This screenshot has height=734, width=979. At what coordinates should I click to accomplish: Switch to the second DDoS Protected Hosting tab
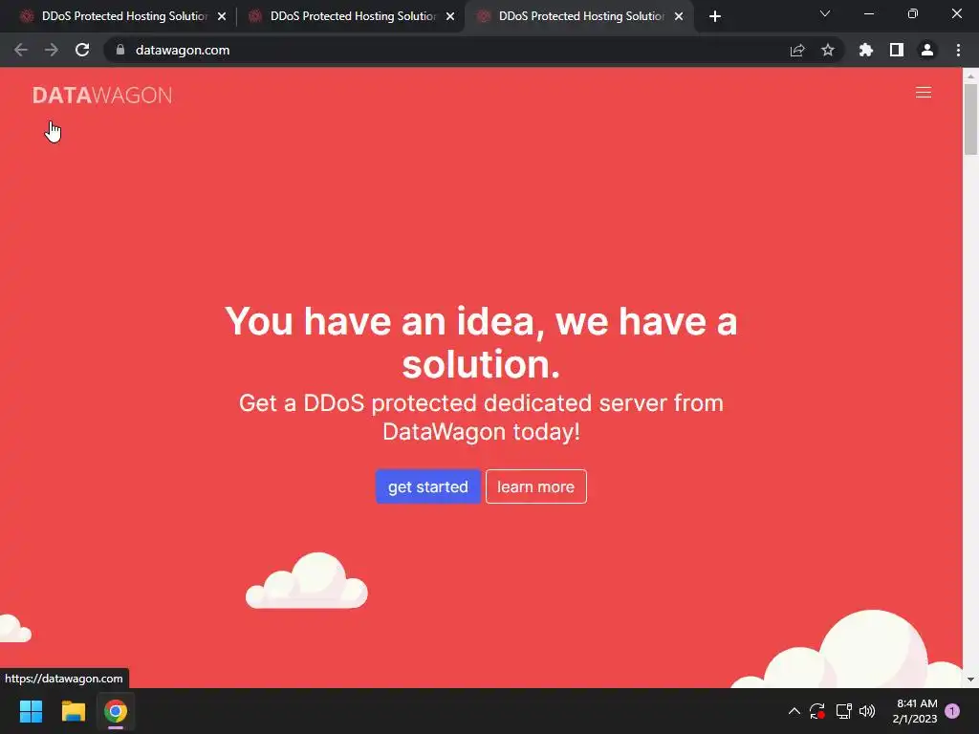[x=352, y=16]
